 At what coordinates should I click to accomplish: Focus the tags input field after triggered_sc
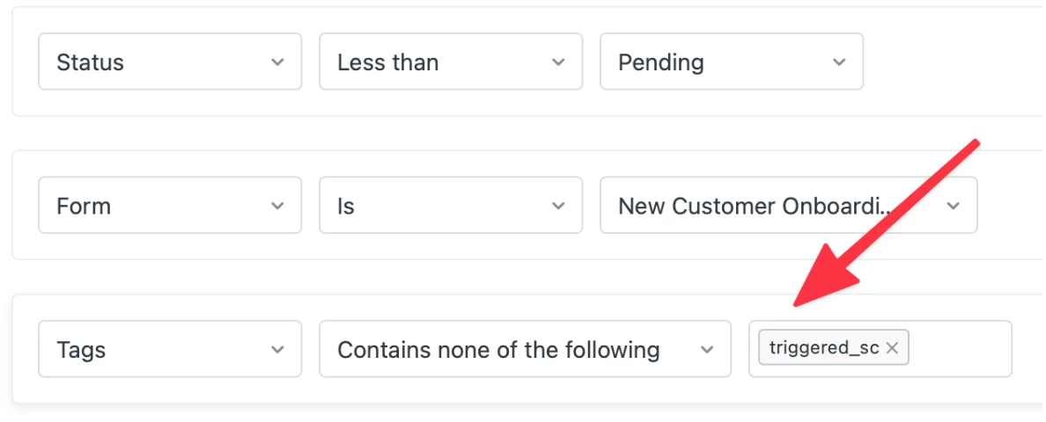(960, 349)
